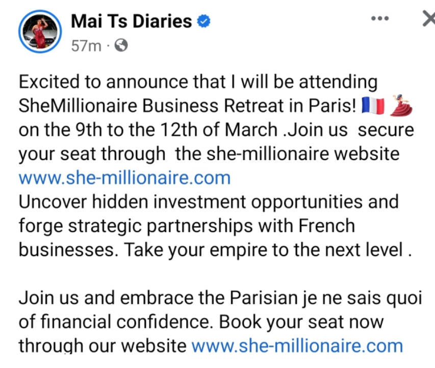
Task: Click the 'of financial confidence. Book your seat now' line
Action: click(201, 322)
